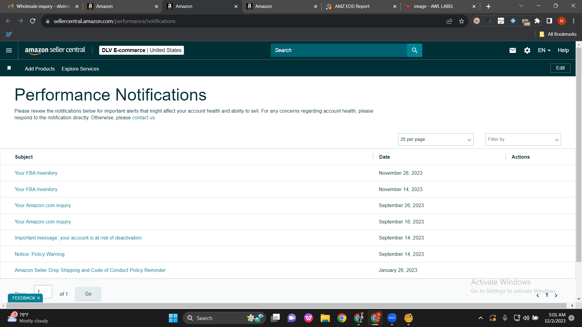
Task: Click the Date column header
Action: [x=384, y=157]
